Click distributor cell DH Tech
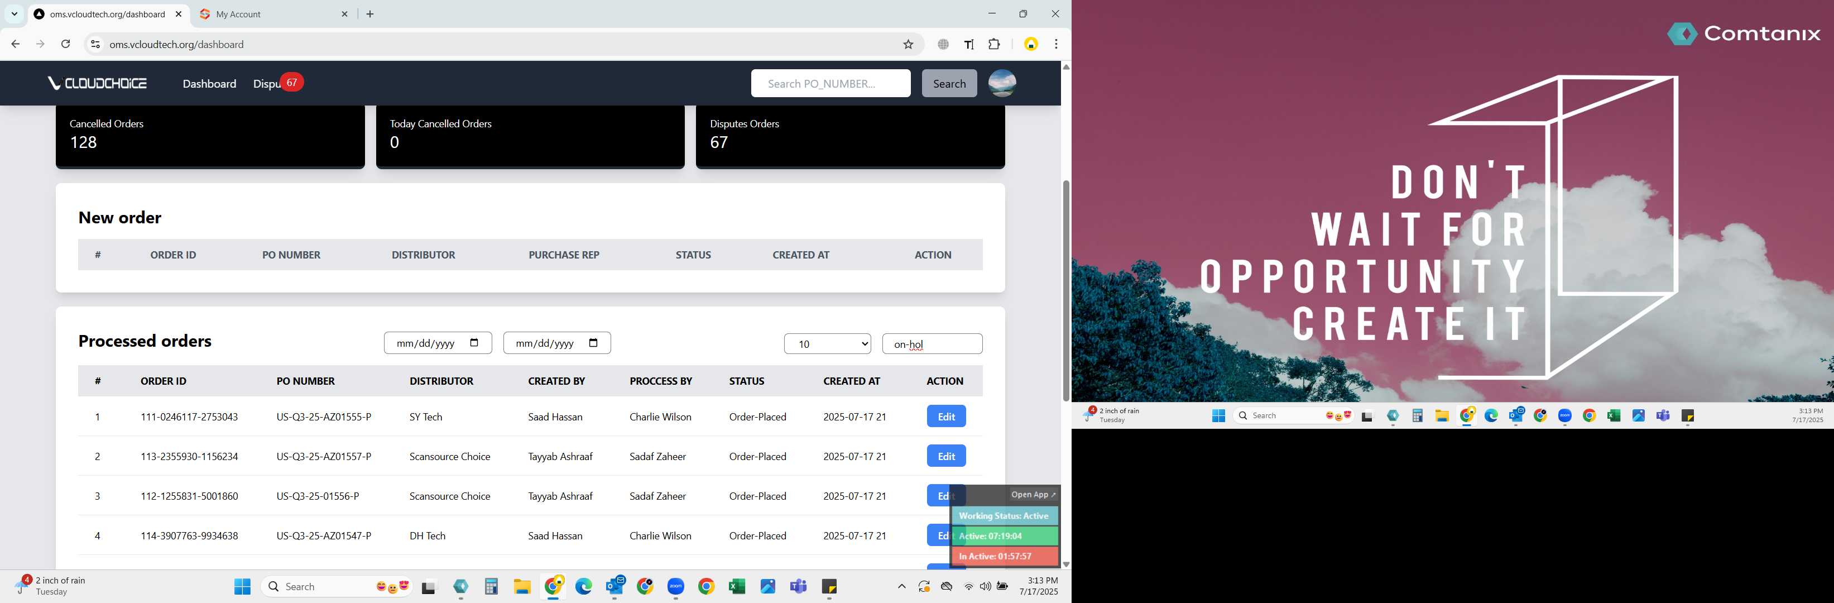Screen dimensions: 1834x603 [427, 536]
